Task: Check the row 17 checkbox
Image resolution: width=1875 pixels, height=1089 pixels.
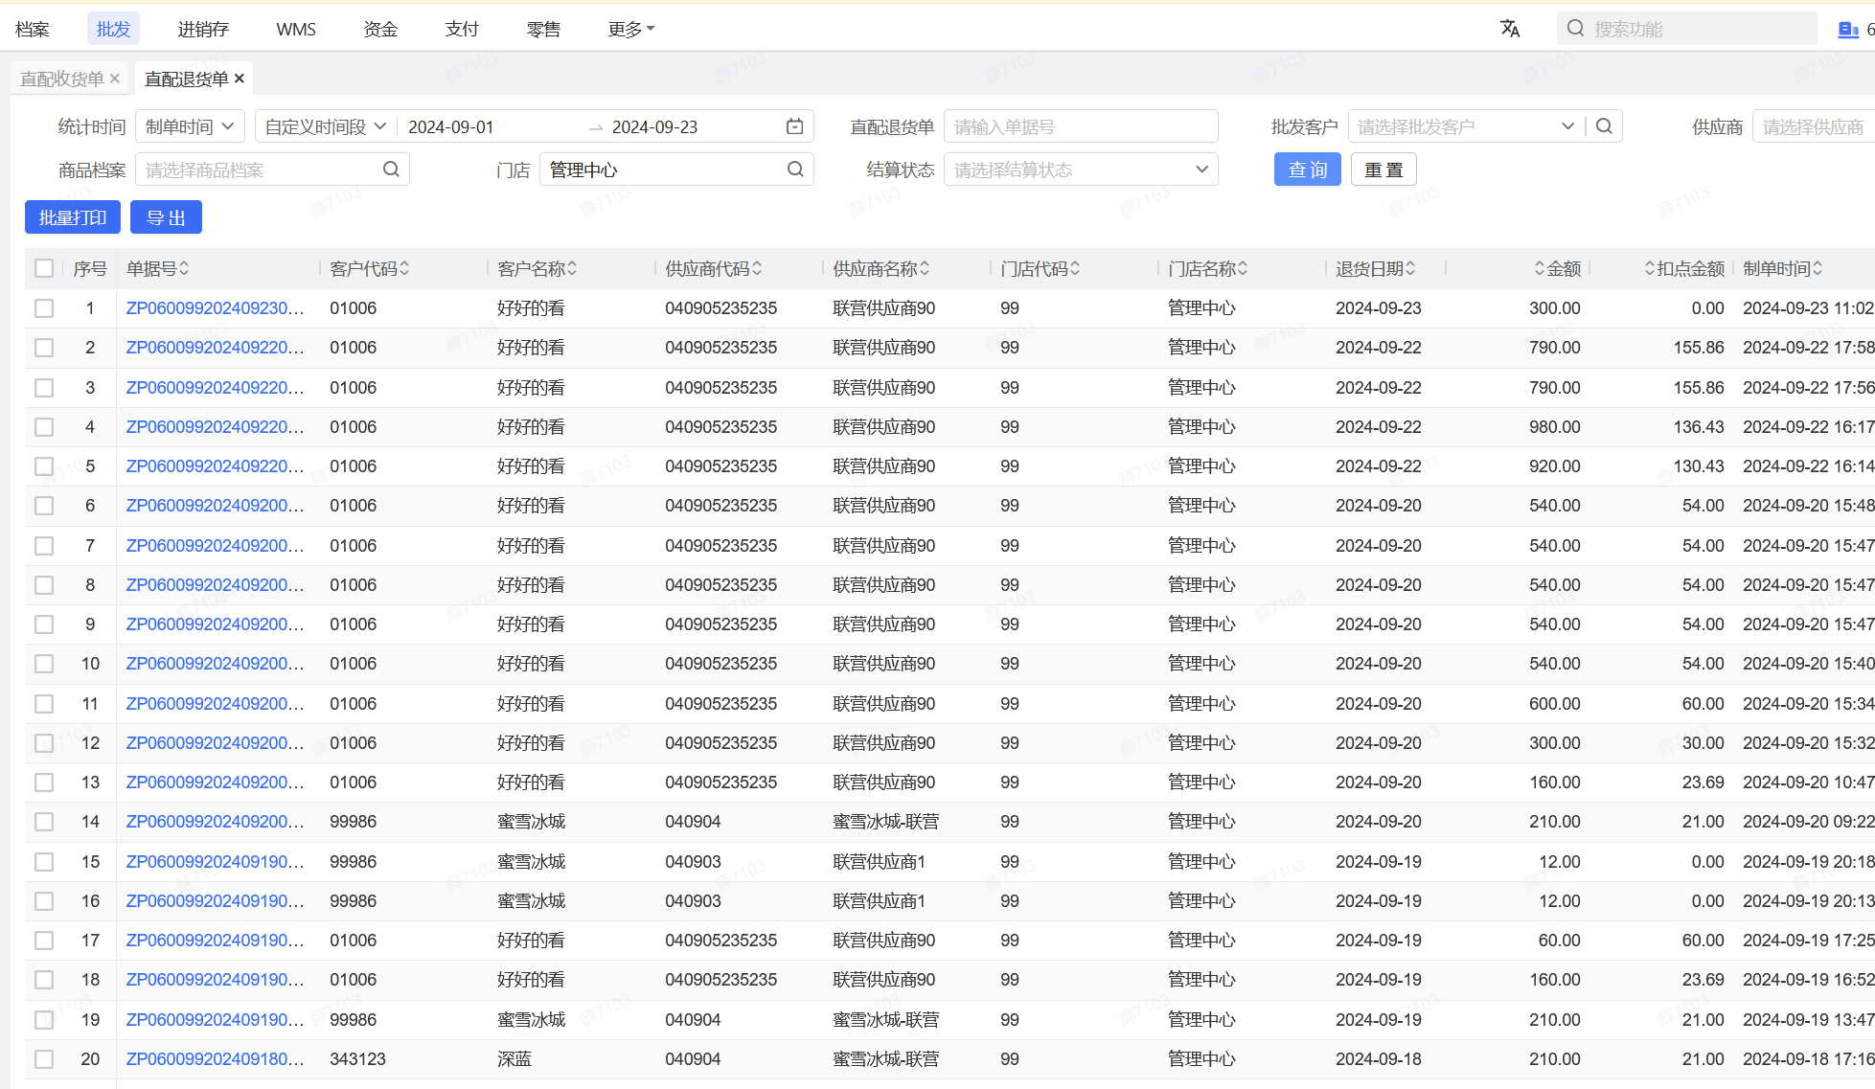Action: click(44, 941)
